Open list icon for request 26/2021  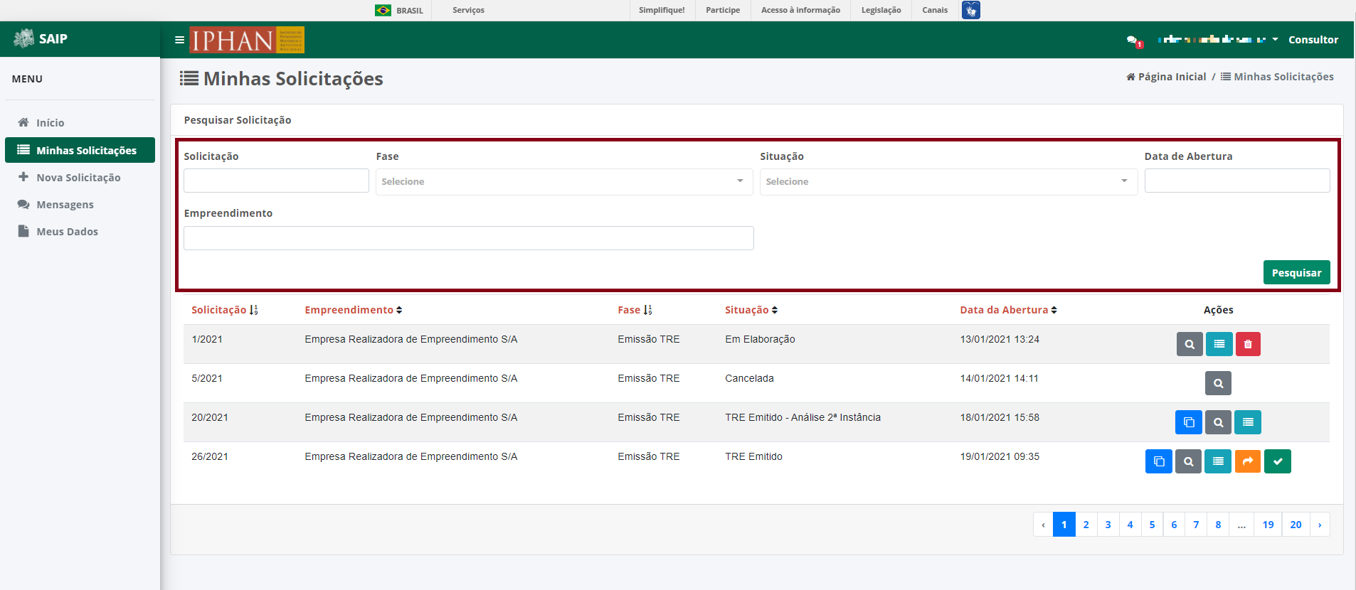click(1218, 461)
